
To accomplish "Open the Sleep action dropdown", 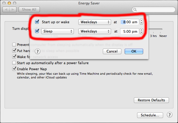I will point(57,31).
